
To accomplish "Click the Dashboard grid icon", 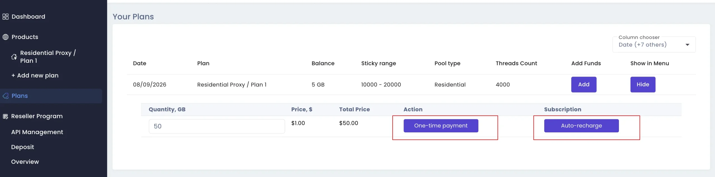I will (x=6, y=17).
